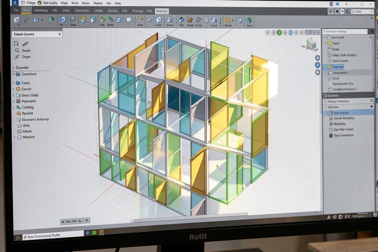Expand the Rooh tree node
Image resolution: width=378 pixels, height=252 pixels.
click(x=326, y=78)
